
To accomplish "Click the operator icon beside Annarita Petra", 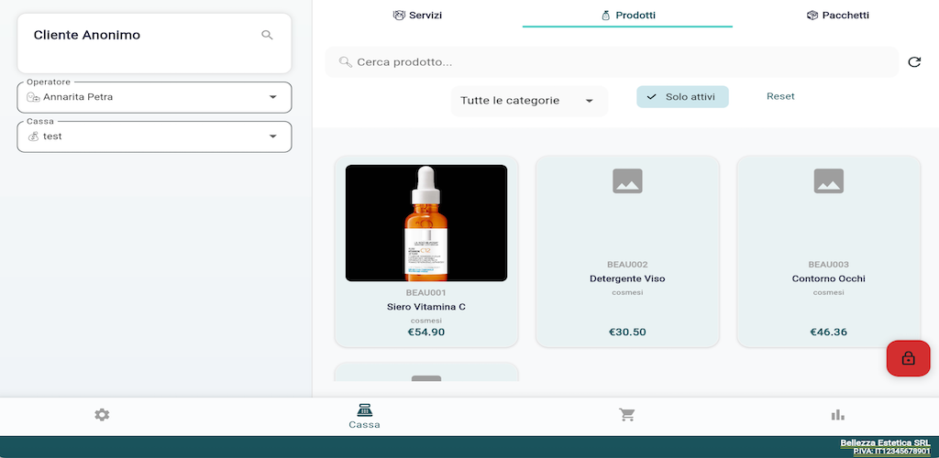I will 34,97.
